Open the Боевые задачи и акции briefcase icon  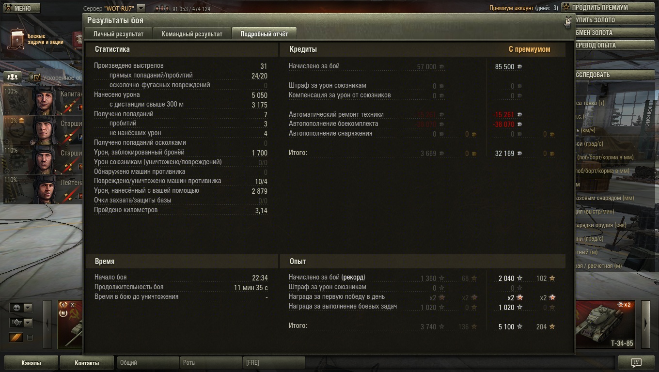coord(17,39)
